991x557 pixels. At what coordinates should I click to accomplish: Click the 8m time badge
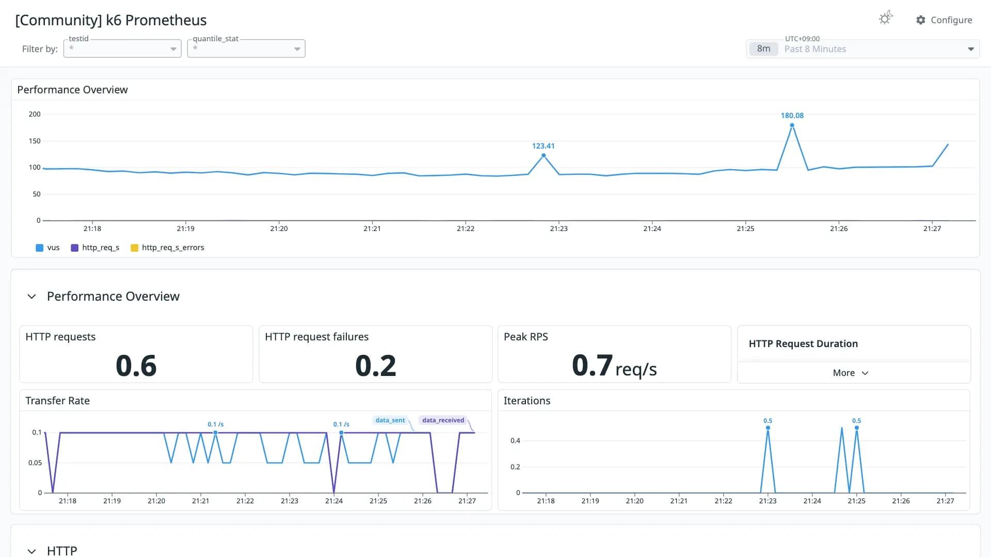763,49
